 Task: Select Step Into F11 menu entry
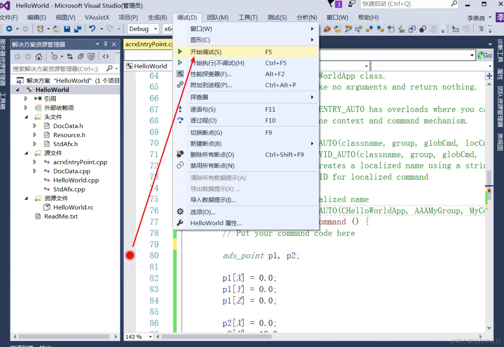[245, 109]
